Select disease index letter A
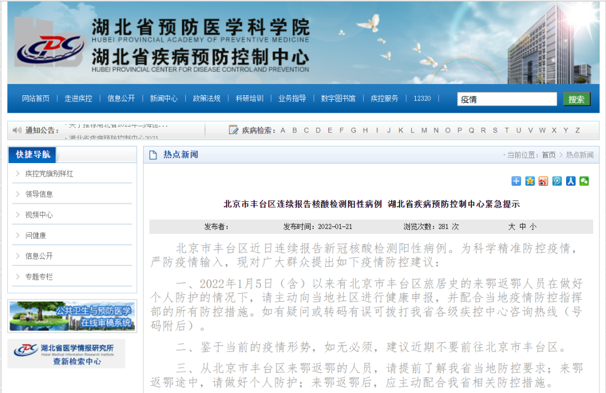Viewport: 606px width, 393px height. (x=283, y=131)
